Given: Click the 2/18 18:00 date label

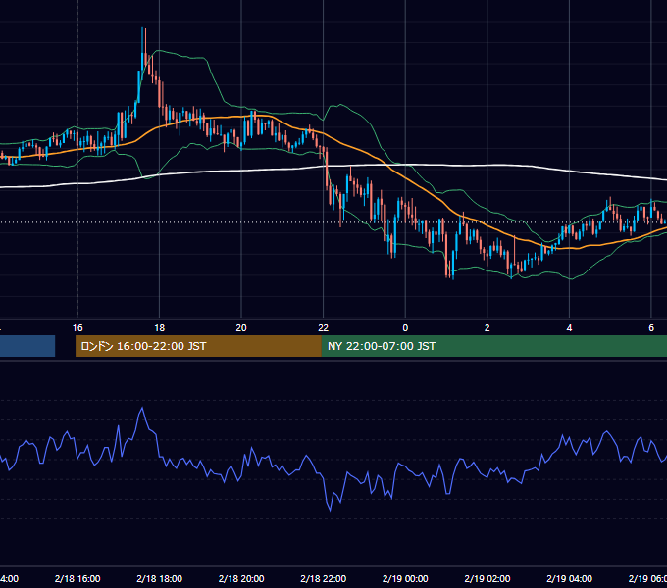Looking at the screenshot, I should click(x=160, y=578).
